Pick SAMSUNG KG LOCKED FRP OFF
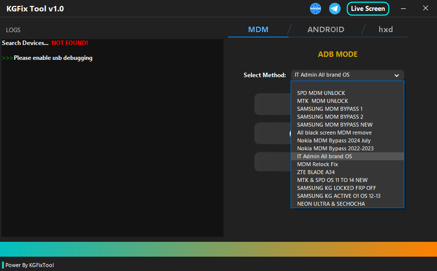This screenshot has height=271, width=437. click(336, 188)
